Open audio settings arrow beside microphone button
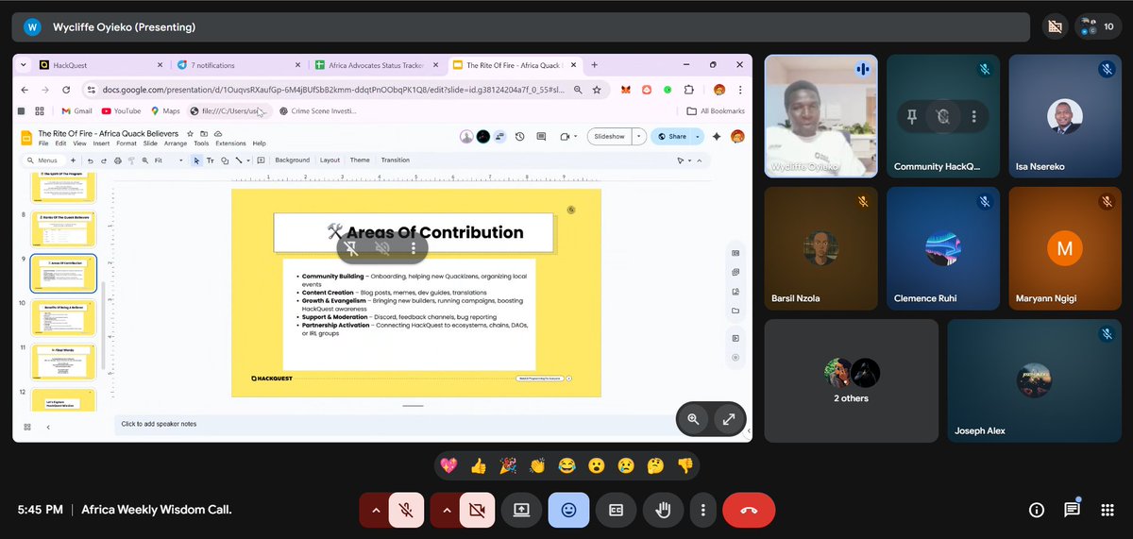 [x=376, y=510]
